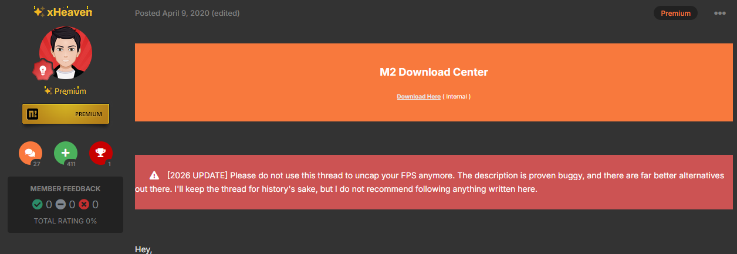The image size is (737, 254).
Task: Open xHeaven's profile via username
Action: 69,12
